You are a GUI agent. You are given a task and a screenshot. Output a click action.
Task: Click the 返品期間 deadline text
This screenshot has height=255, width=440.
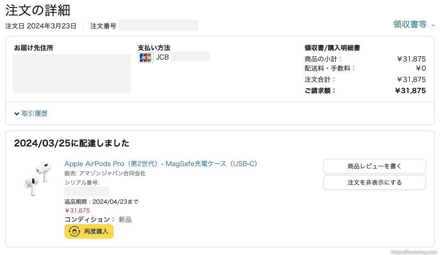point(101,201)
